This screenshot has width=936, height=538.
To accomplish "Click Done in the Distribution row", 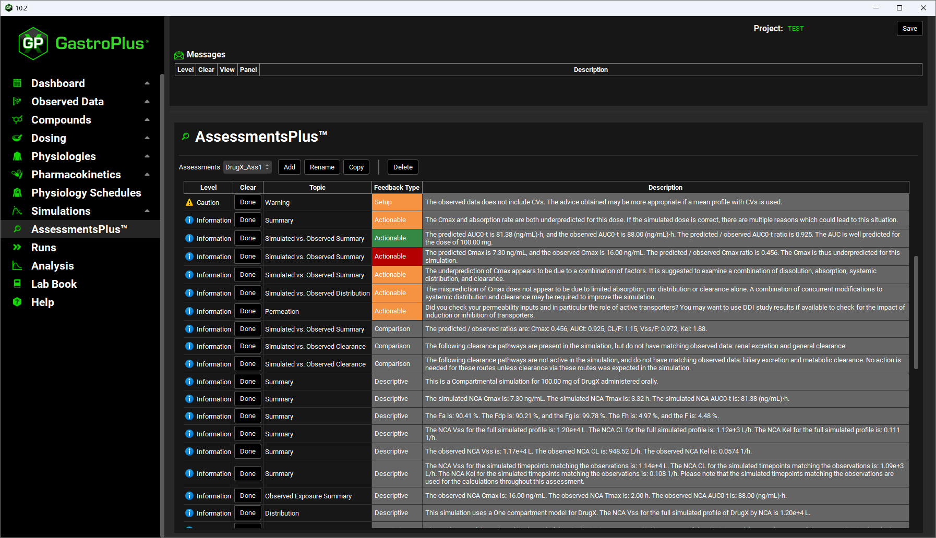I will point(248,513).
